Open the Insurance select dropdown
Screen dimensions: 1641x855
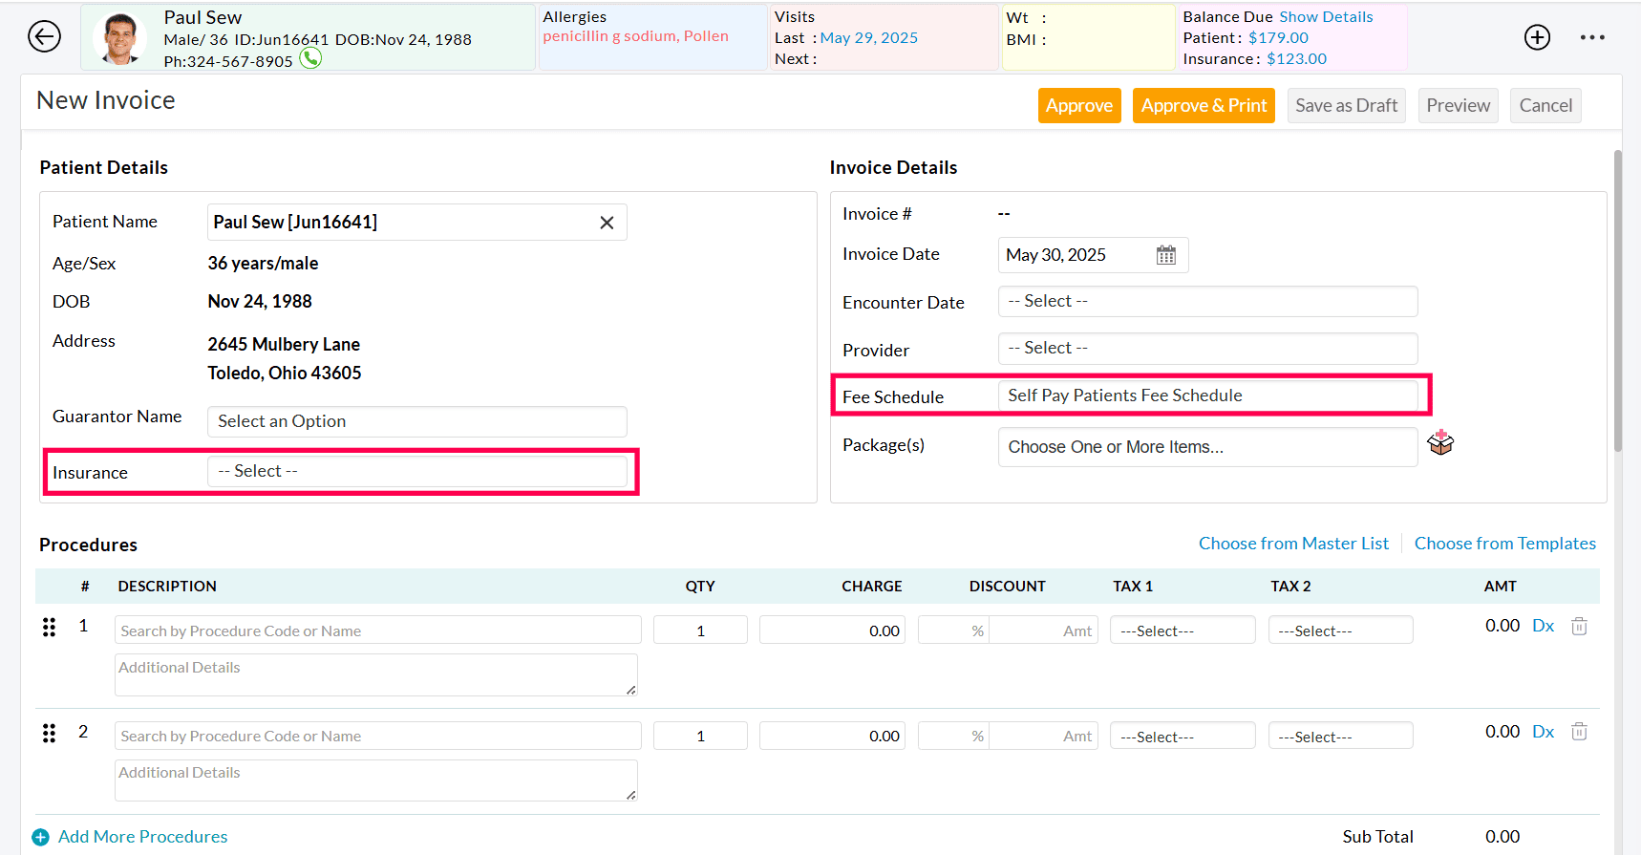[x=416, y=472]
